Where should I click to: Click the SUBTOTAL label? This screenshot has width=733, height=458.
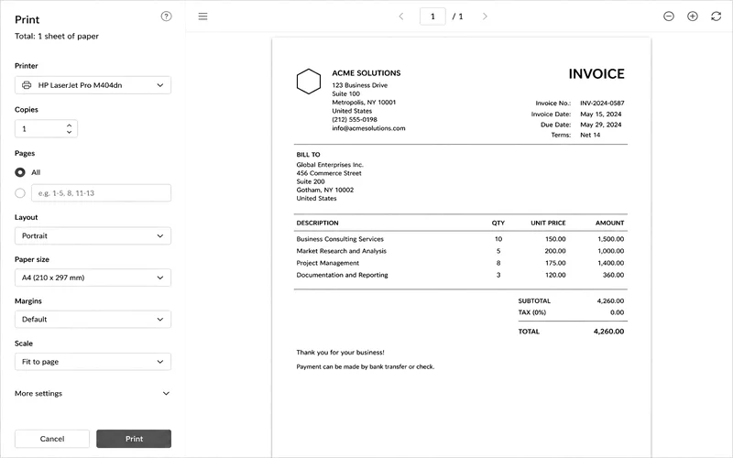pyautogui.click(x=534, y=301)
